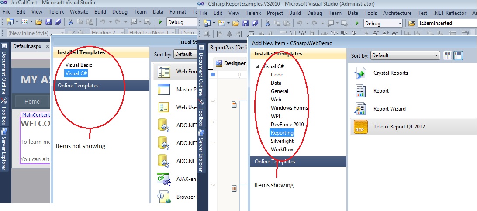Viewport: 477px width, 211px height.
Task: Click Open File icon in JccCallCost toolbar
Action: 38,22
